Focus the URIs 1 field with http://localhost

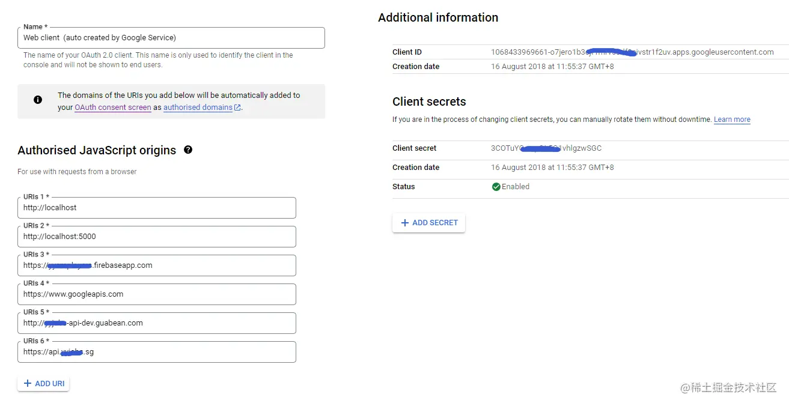coord(157,208)
